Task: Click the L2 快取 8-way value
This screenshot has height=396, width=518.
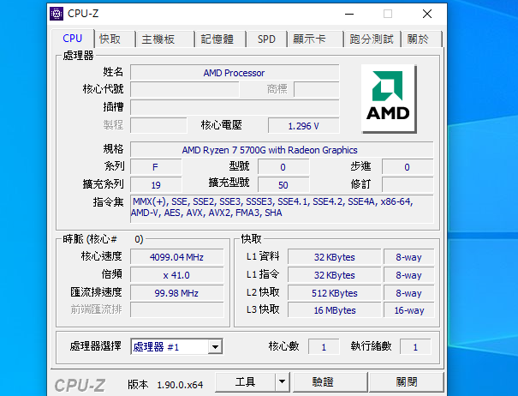Action: coord(408,293)
